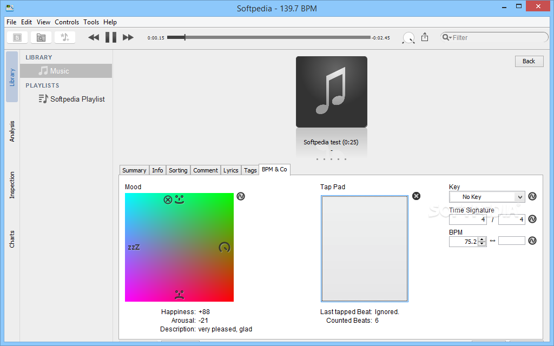Screen dimensions: 554x346
Task: Click the excited gauge icon on the mood grid
Action: click(x=225, y=247)
